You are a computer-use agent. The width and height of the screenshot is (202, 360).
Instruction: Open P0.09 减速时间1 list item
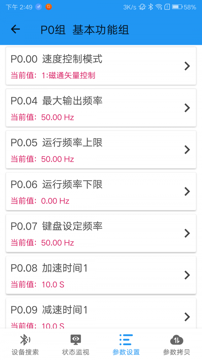(101, 313)
